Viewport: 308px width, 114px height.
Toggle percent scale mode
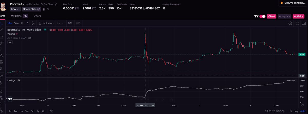(x=290, y=111)
